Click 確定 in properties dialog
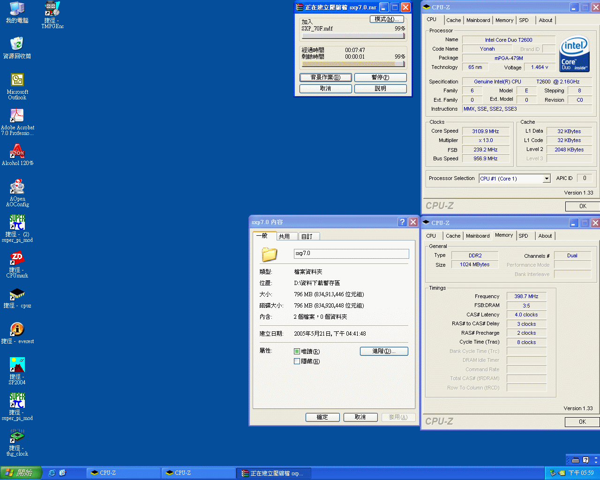The width and height of the screenshot is (600, 480). [x=322, y=417]
